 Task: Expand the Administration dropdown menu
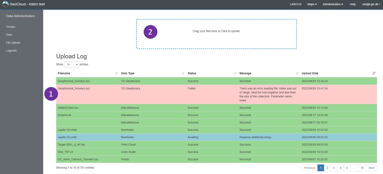point(333,4)
